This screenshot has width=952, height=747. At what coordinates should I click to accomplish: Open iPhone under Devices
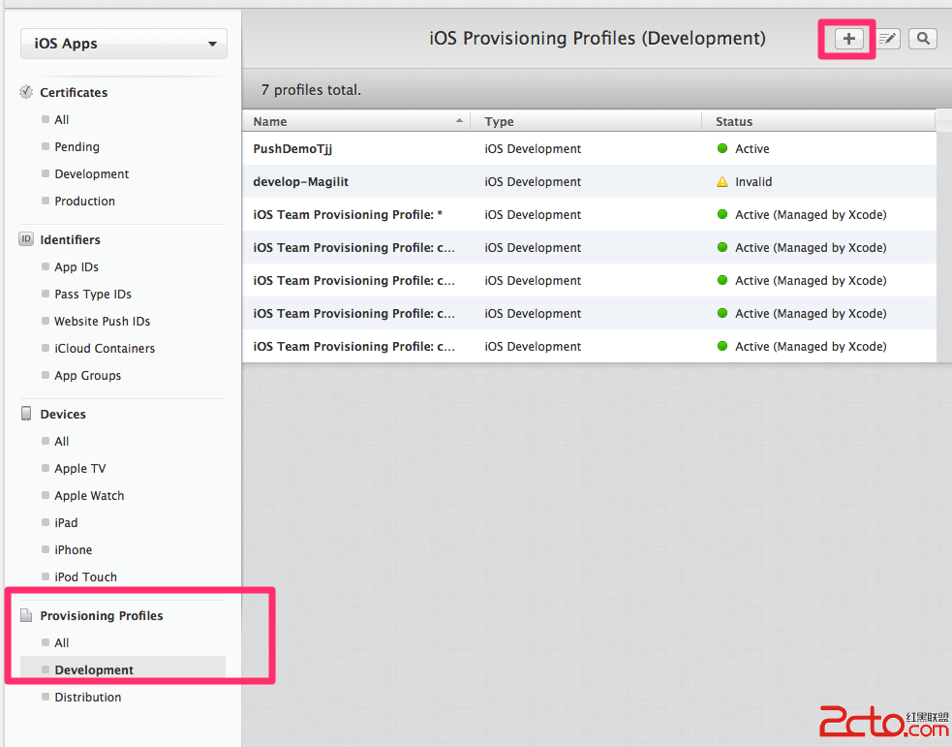coord(74,549)
